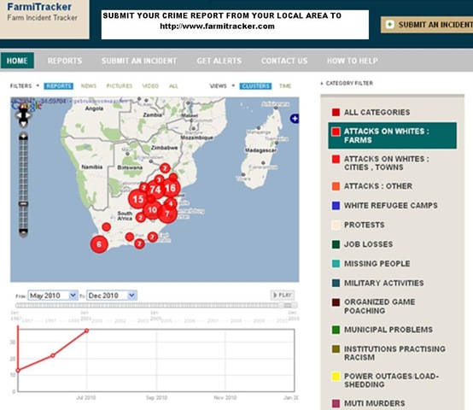Open HOW TO HELP page
Image resolution: width=473 pixels, height=410 pixels.
352,61
